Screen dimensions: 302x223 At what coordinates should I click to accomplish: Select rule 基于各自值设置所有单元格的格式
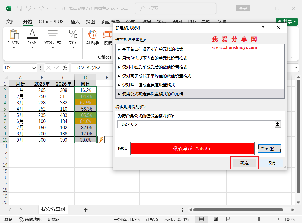tap(200, 49)
